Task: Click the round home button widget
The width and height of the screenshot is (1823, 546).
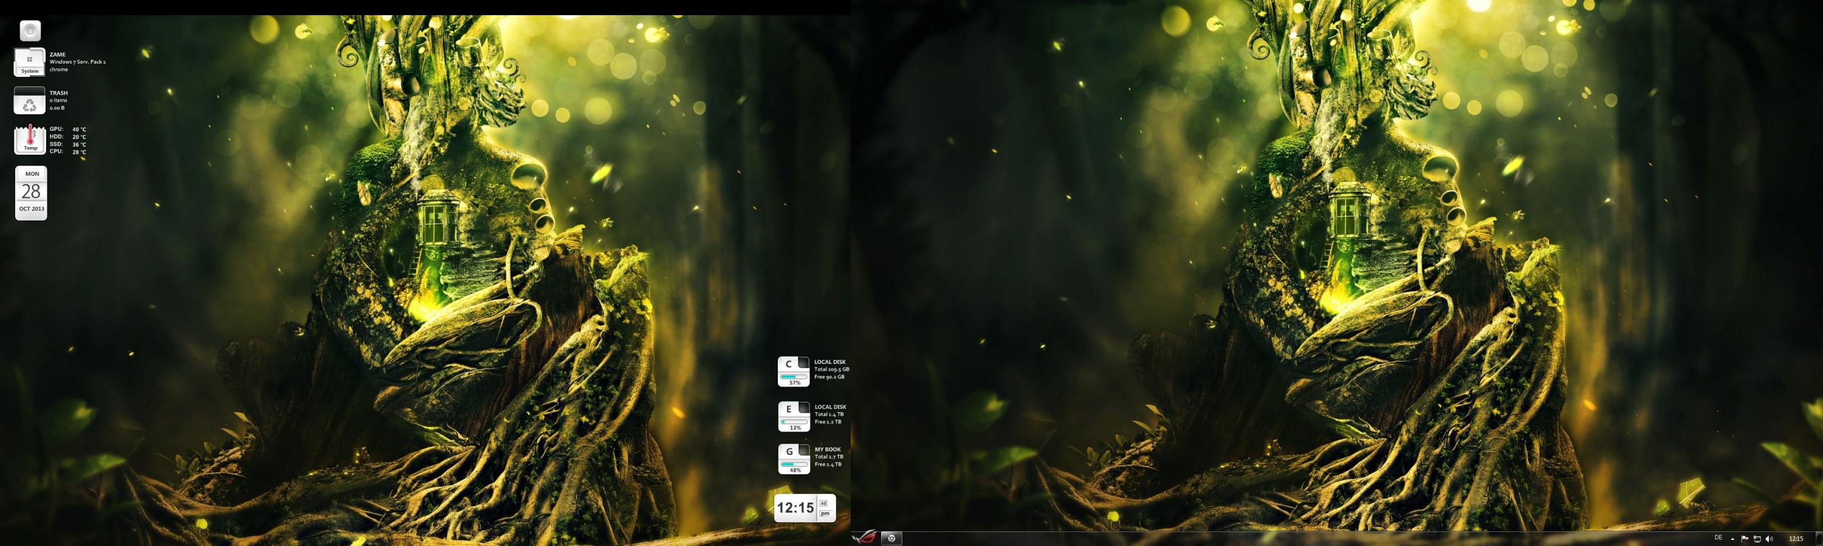Action: click(30, 30)
